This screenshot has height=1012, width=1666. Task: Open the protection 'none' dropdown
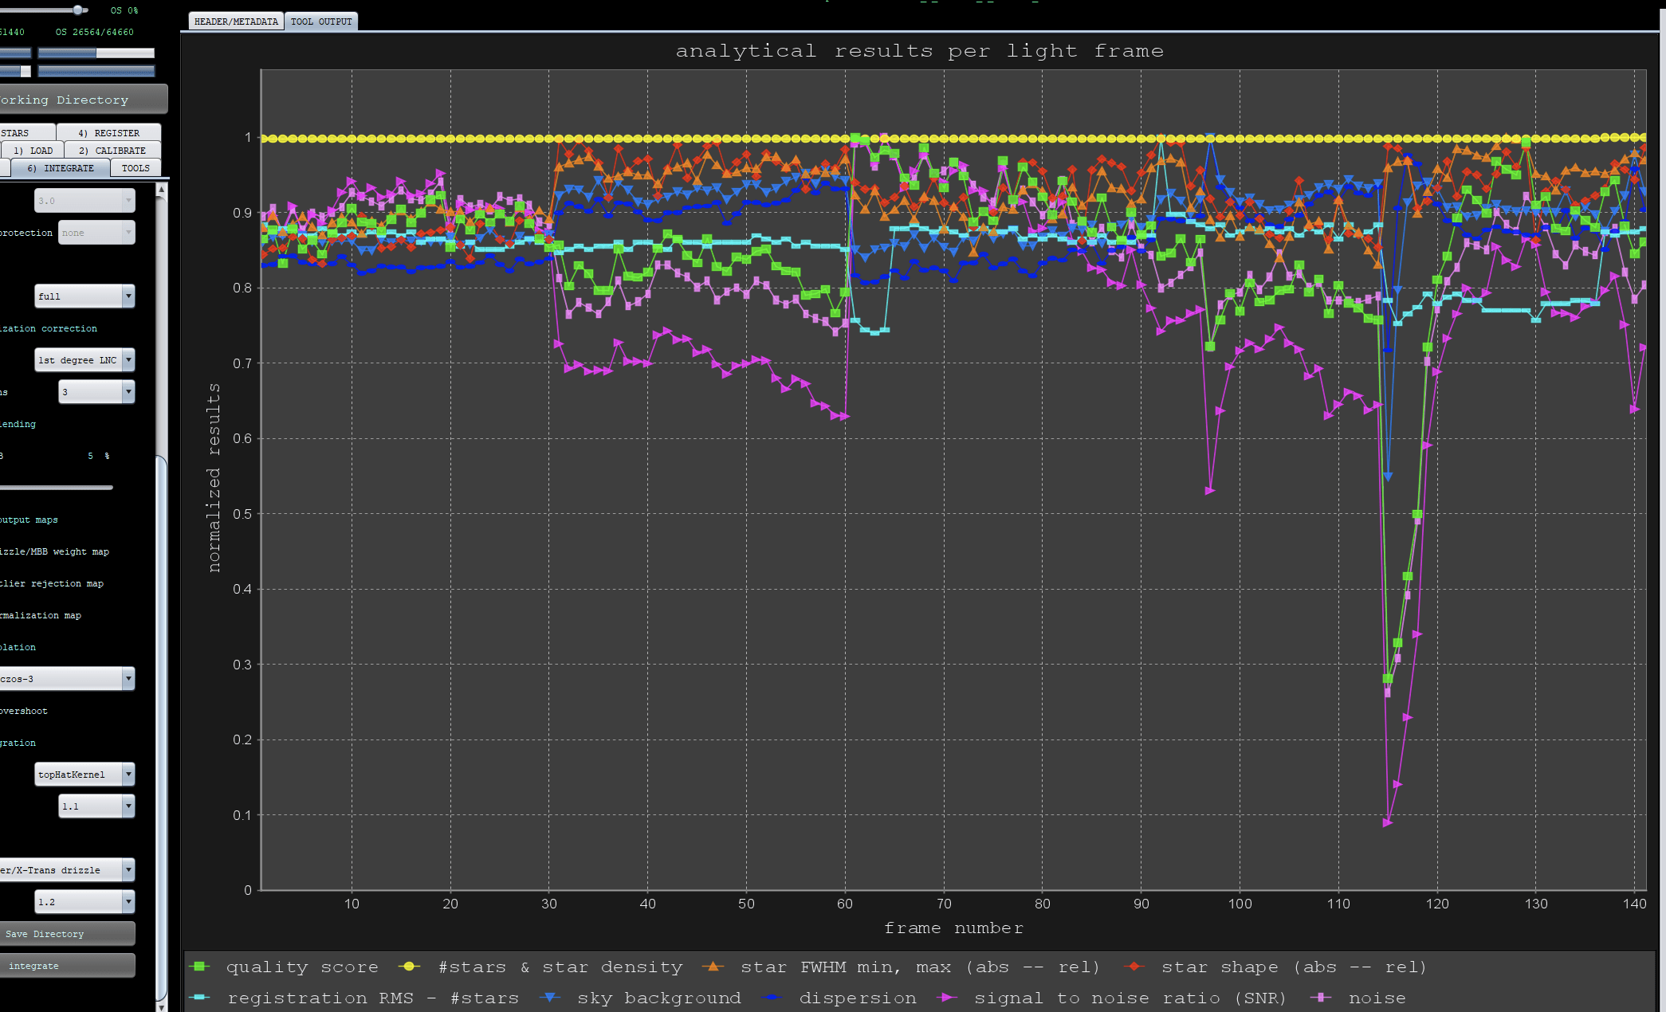point(96,233)
